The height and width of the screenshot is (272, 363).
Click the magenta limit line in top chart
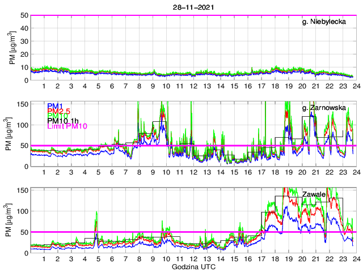pyautogui.click(x=193, y=15)
